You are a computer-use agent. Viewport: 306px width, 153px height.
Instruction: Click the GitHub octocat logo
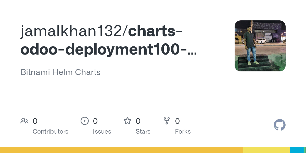tap(279, 125)
